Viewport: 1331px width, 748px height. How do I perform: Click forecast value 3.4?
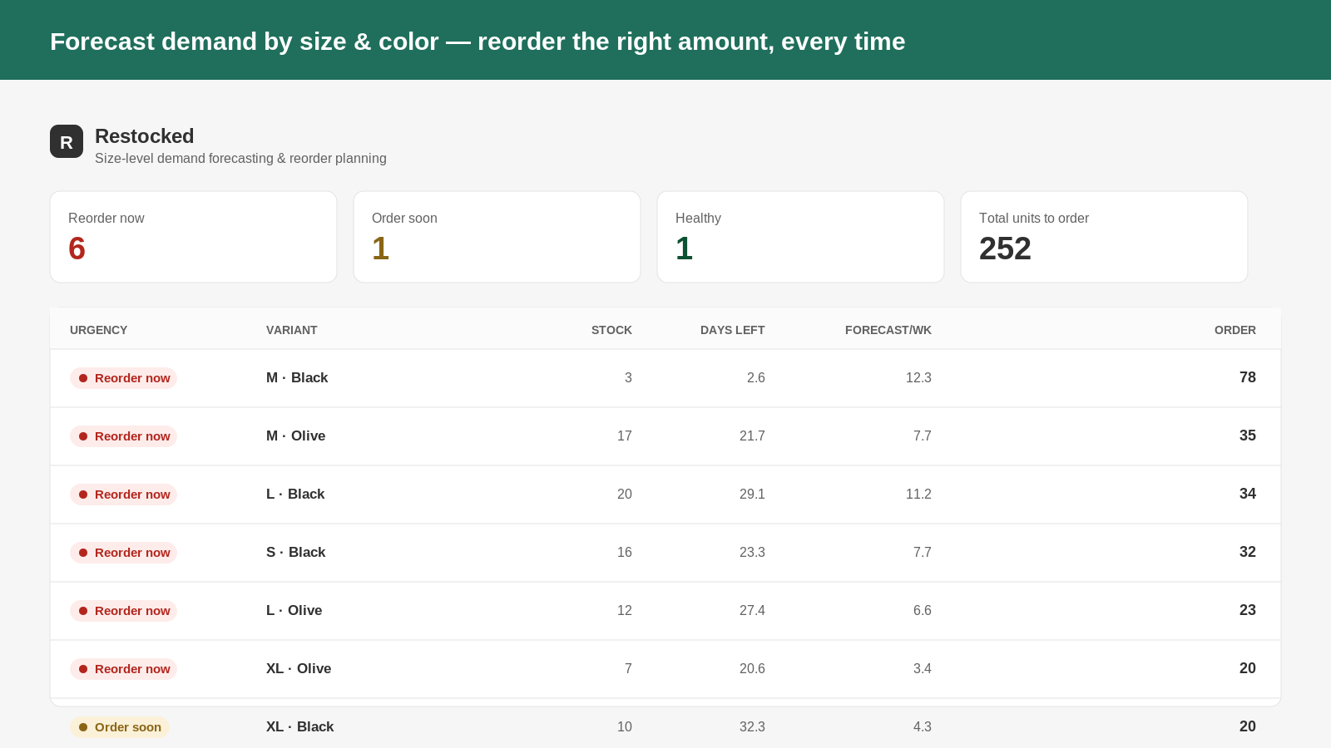[x=922, y=668]
